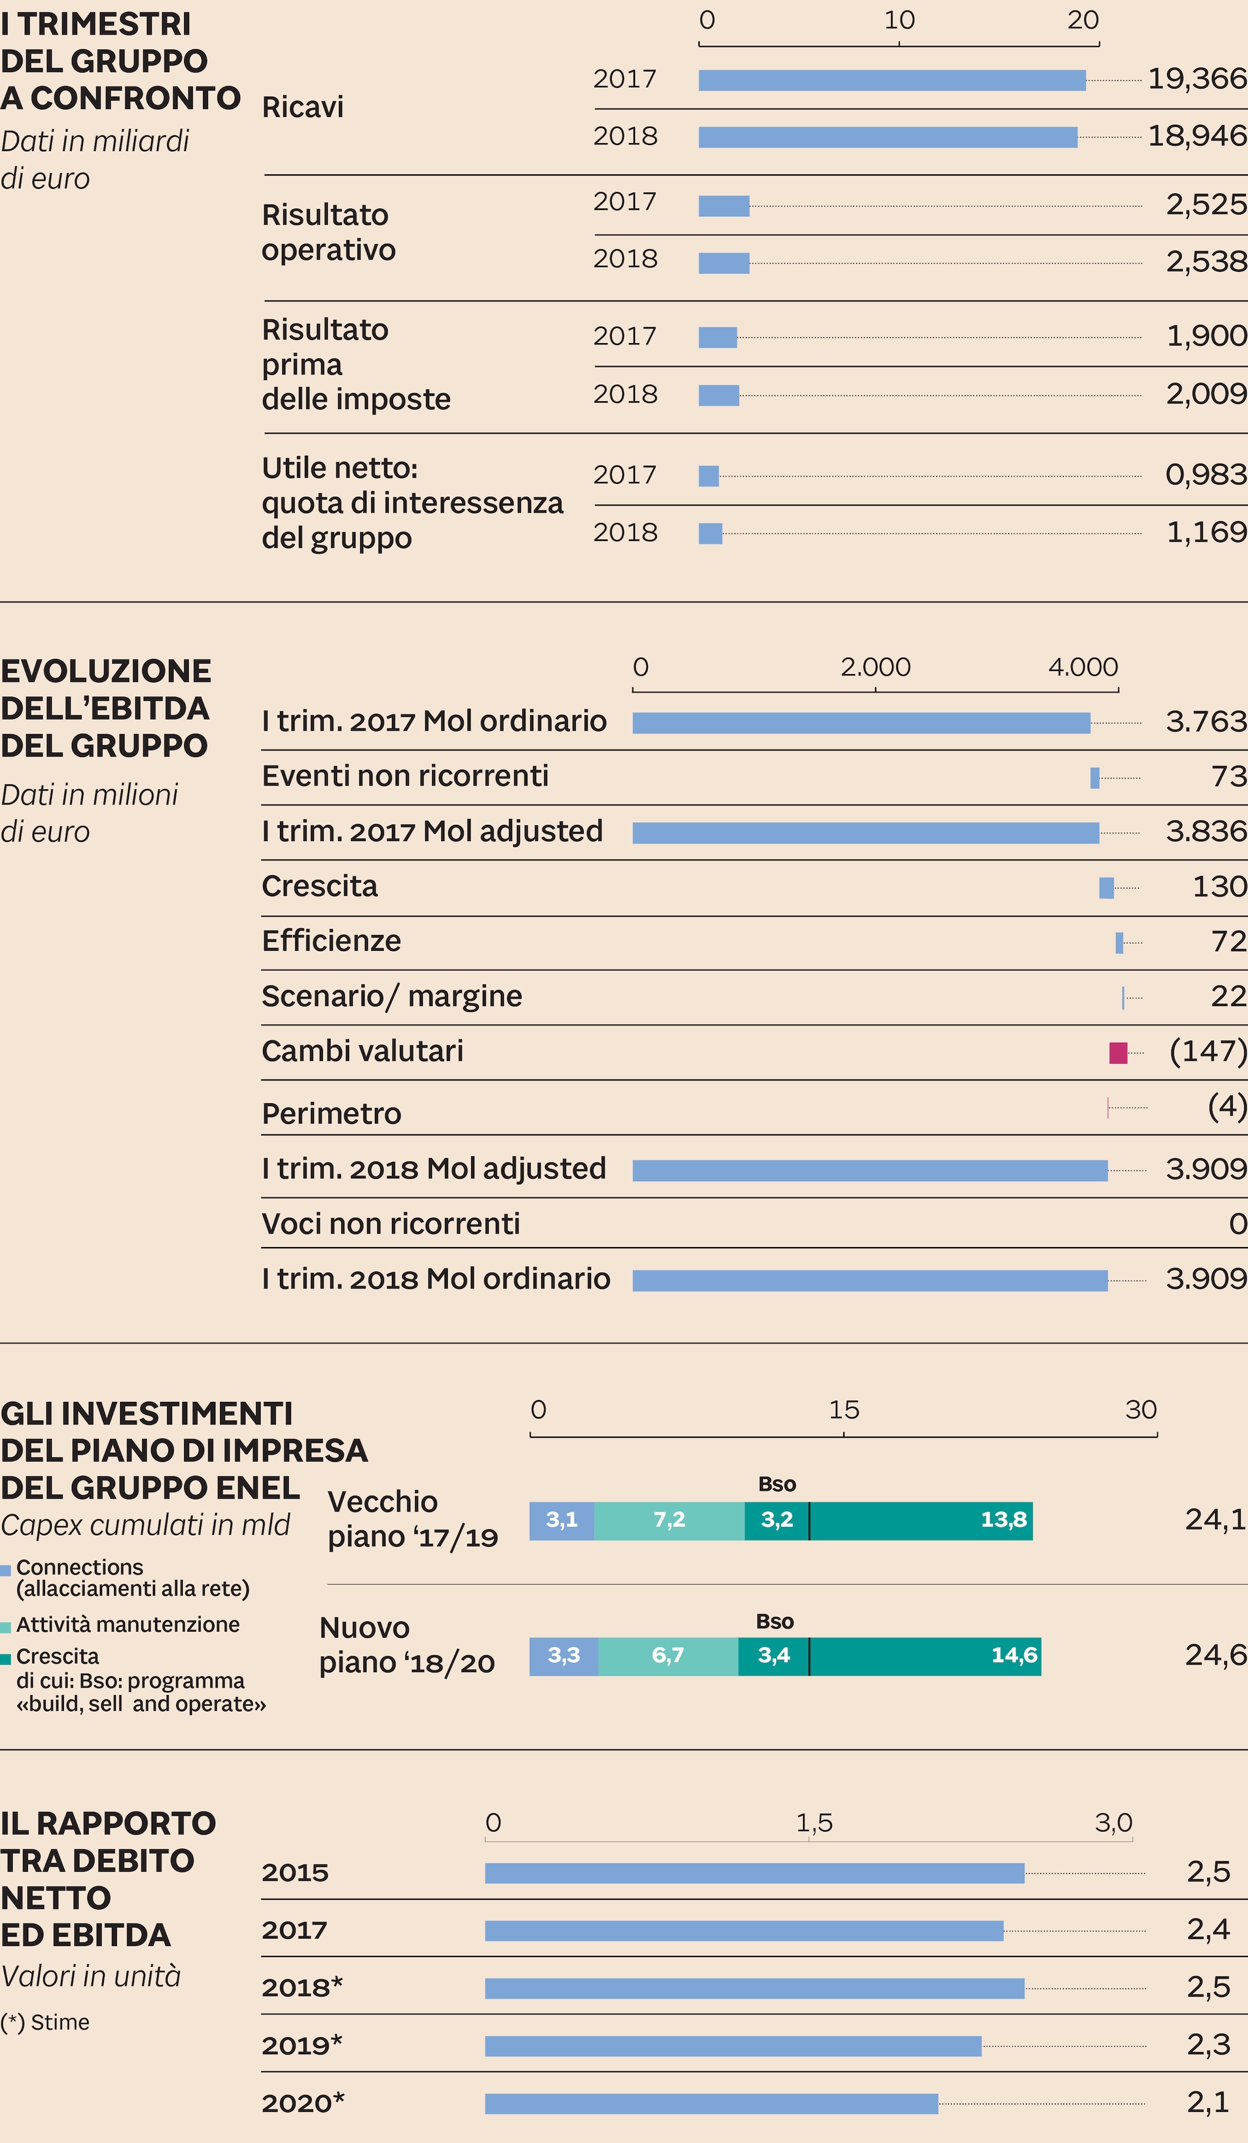Viewport: 1248px width, 2143px height.
Task: Click the Utile netto 2018 bar
Action: click(x=710, y=533)
